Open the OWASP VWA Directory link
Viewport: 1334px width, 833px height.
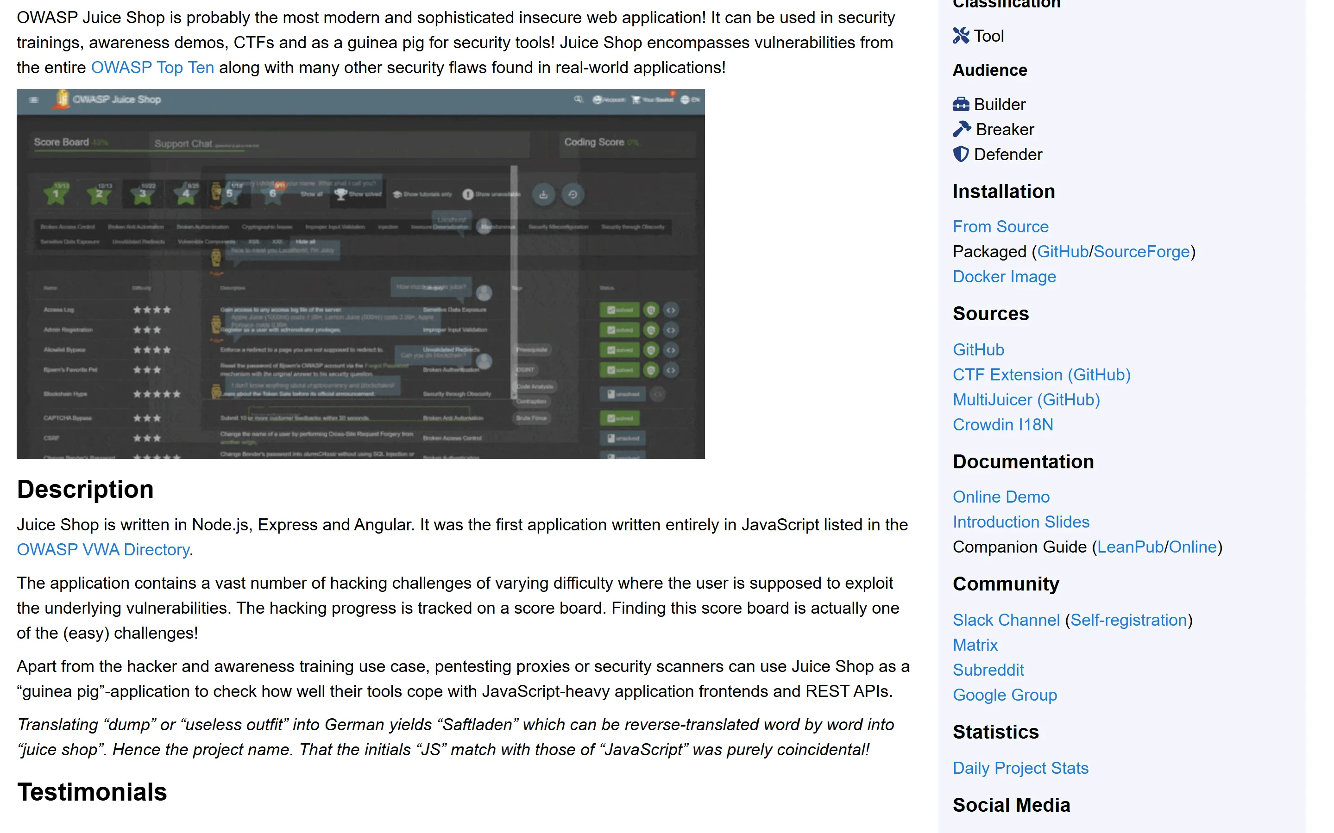[x=103, y=549]
